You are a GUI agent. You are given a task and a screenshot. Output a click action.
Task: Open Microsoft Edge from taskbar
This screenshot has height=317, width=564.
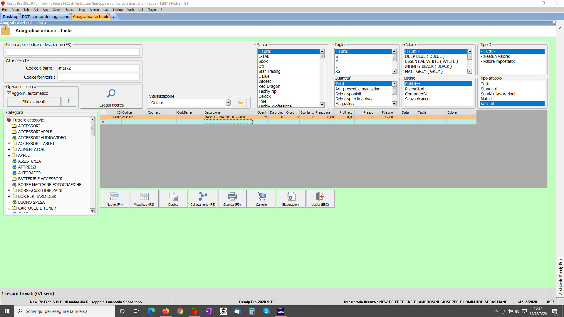pos(151,311)
